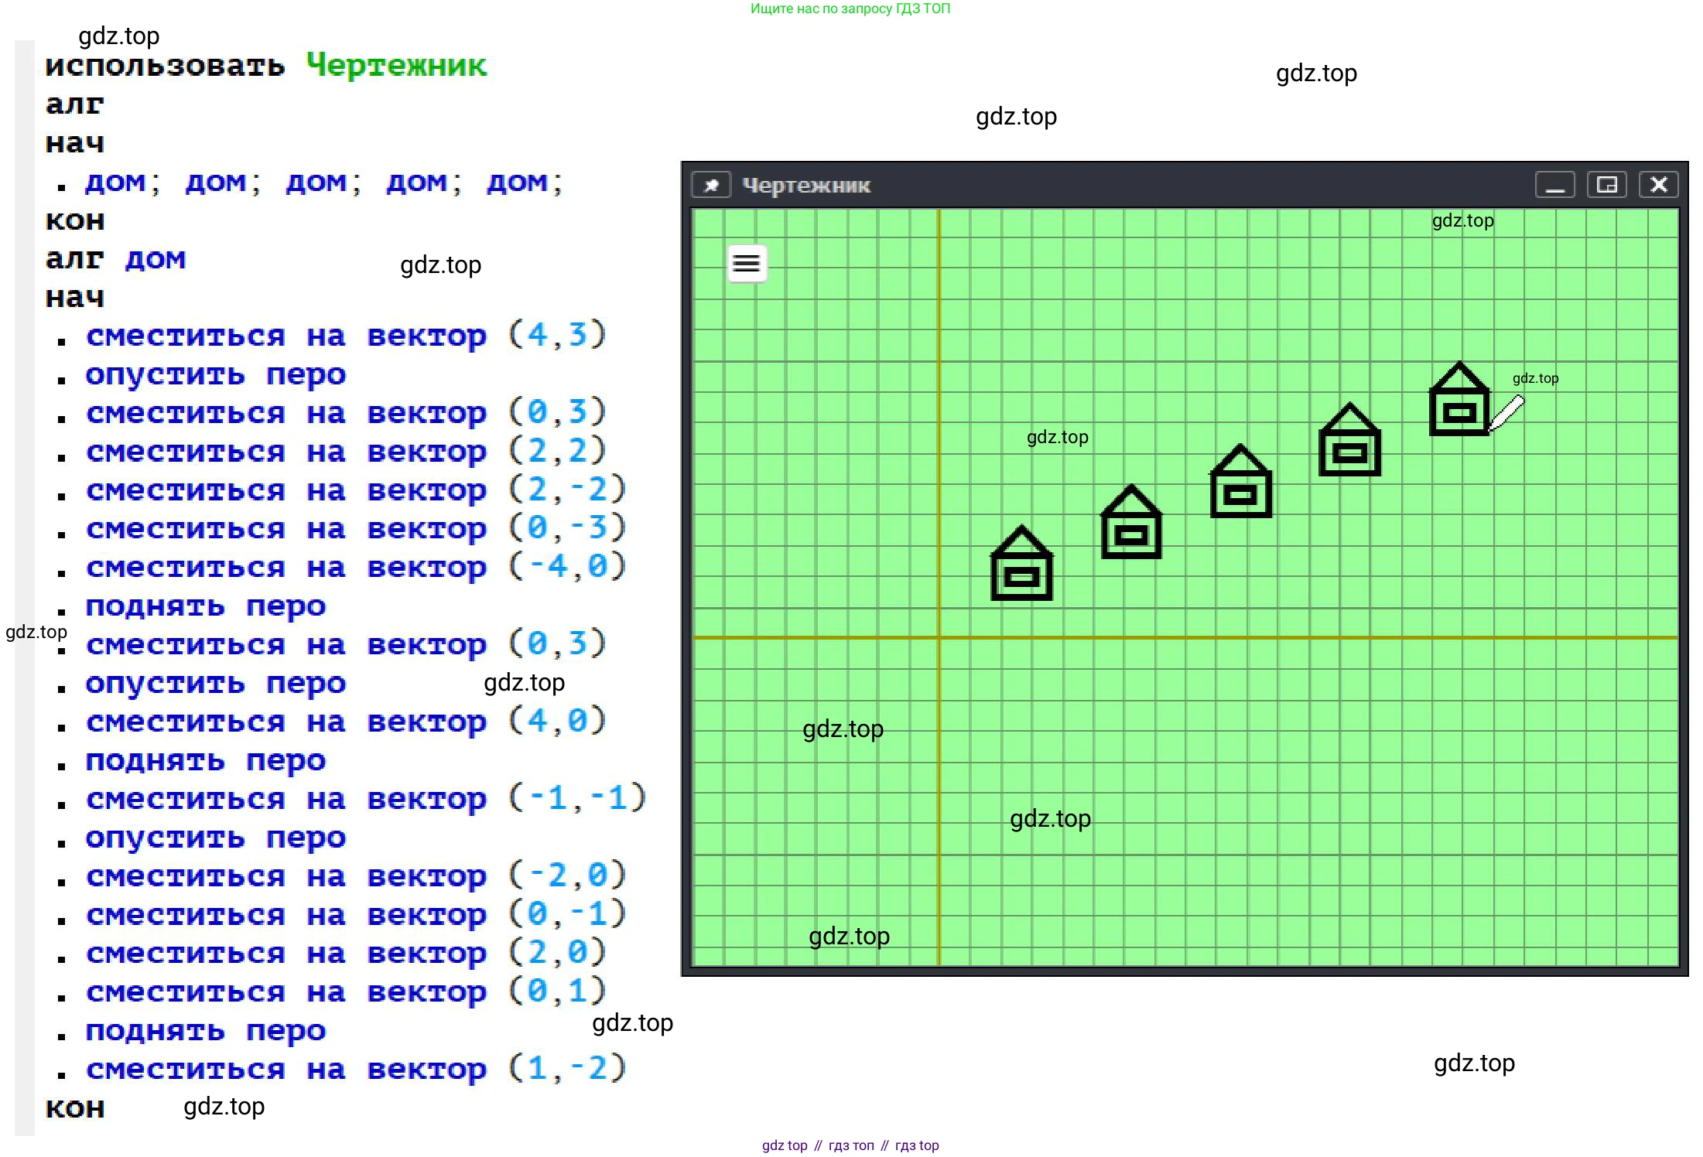Viewport: 1703px width, 1157px height.
Task: Click the word использовать in code
Action: point(165,66)
